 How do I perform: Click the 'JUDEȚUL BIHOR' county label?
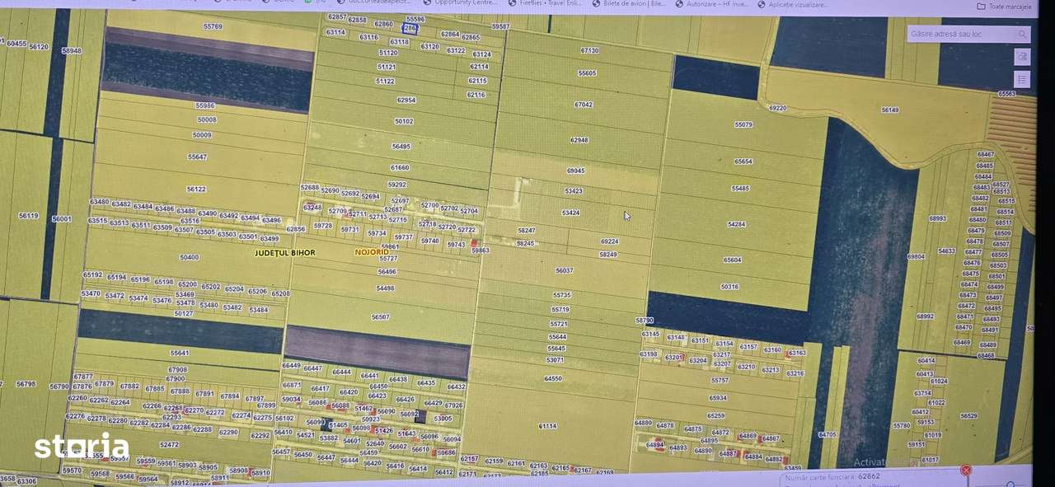click(285, 253)
